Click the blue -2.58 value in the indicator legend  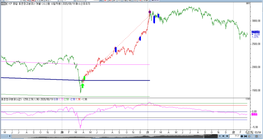[x=72, y=99]
